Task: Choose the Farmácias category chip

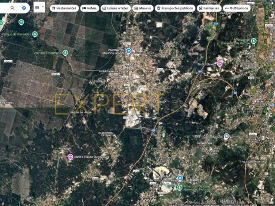Action: click(x=209, y=8)
